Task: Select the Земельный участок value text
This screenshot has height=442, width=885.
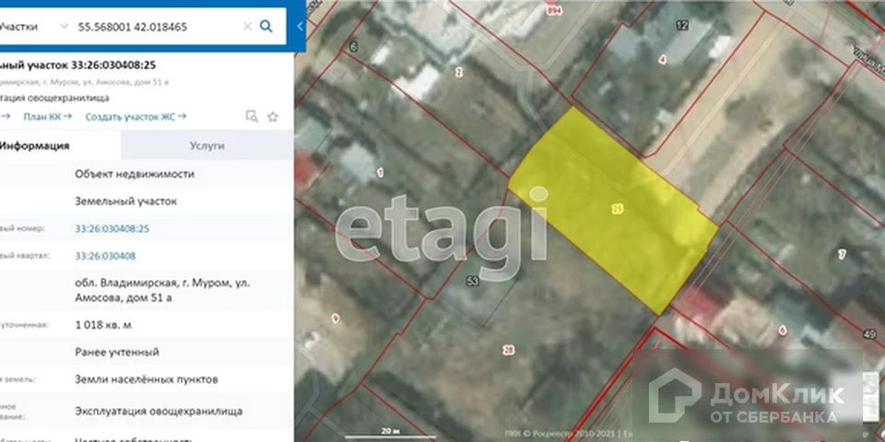Action: coord(126,202)
